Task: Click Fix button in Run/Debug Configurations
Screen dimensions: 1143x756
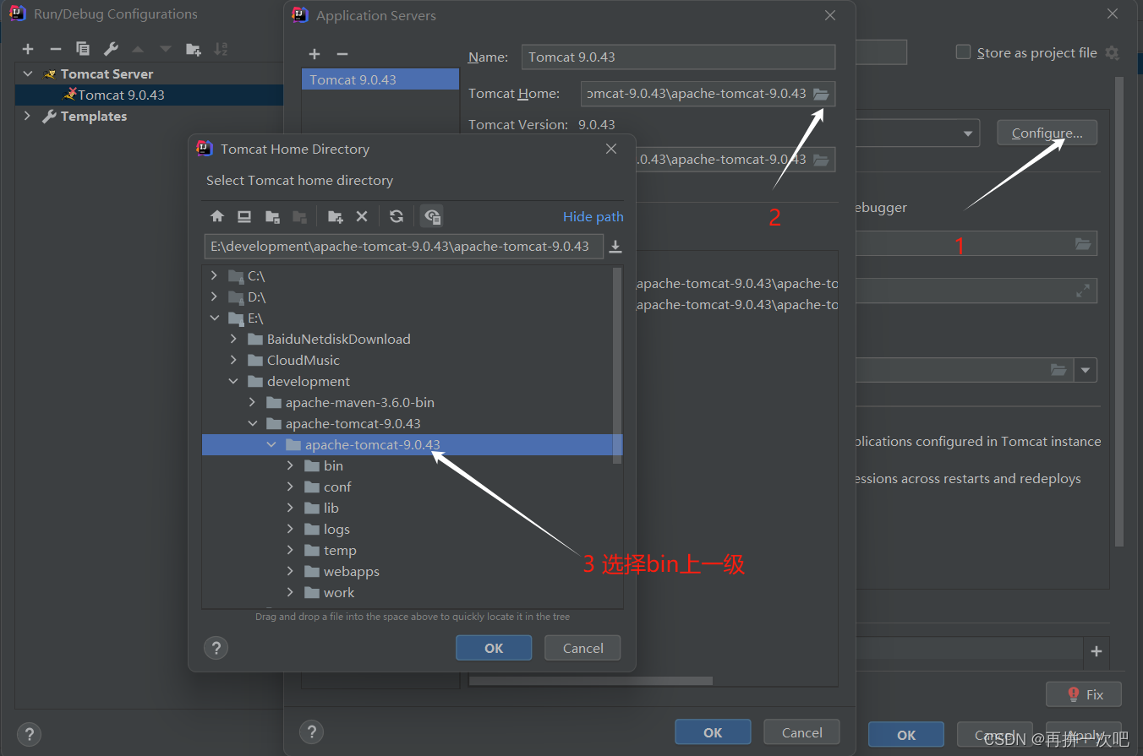Action: (1084, 694)
